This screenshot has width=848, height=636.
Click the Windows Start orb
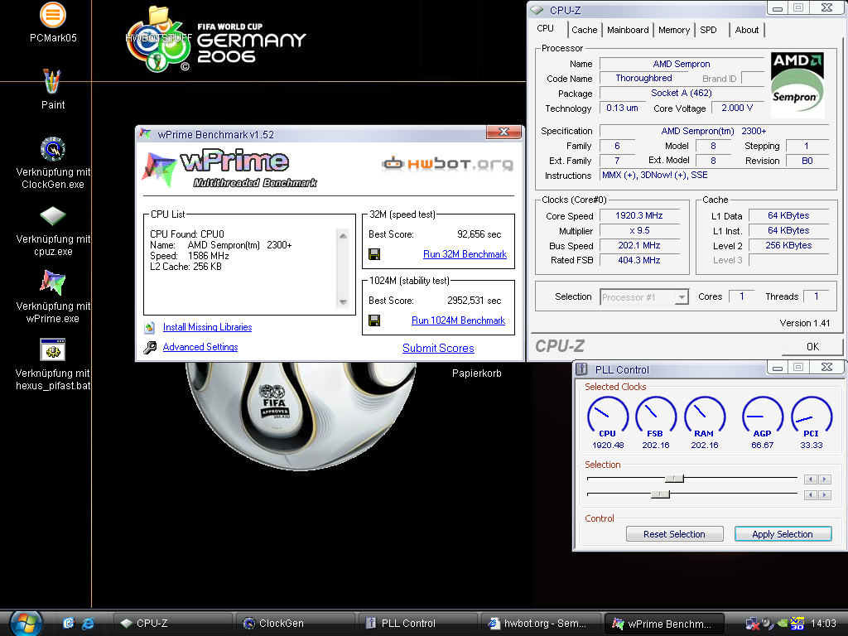pyautogui.click(x=25, y=623)
